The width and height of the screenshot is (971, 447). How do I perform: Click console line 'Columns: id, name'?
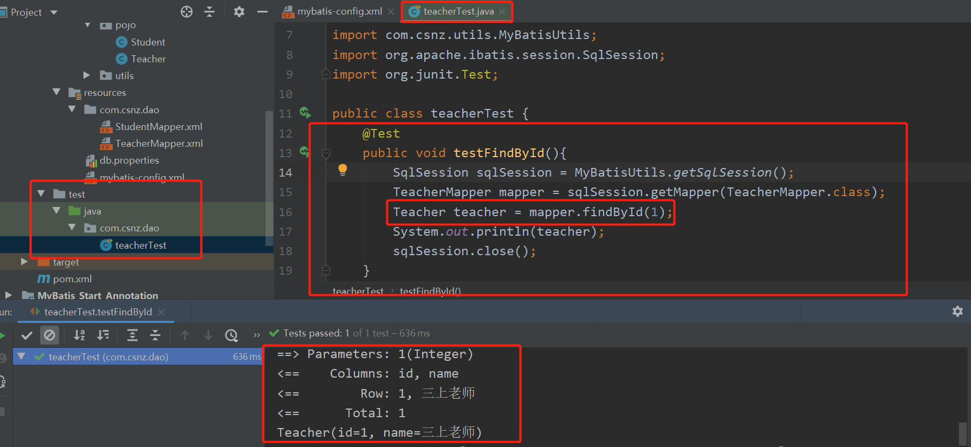point(394,374)
